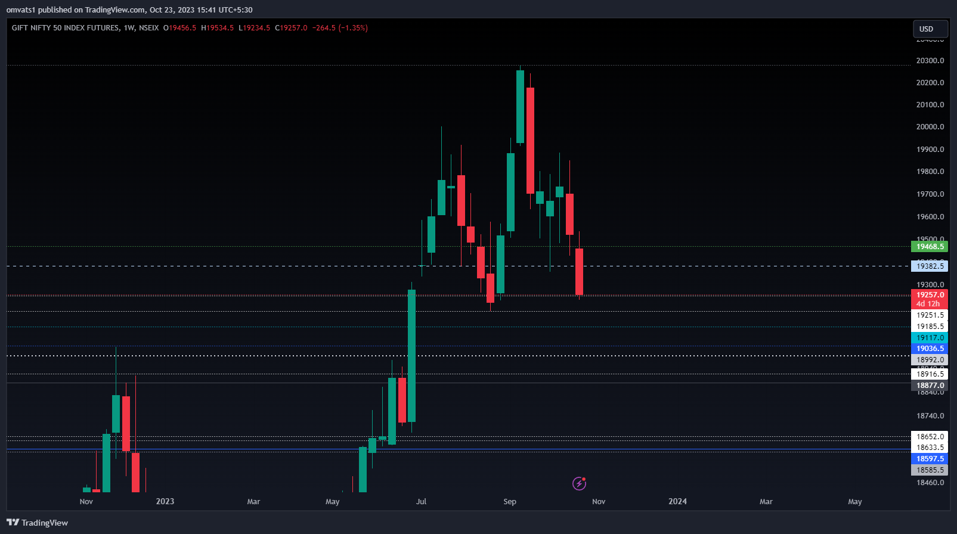
Task: Click the 18740.0 price axis tick
Action: [x=930, y=416]
